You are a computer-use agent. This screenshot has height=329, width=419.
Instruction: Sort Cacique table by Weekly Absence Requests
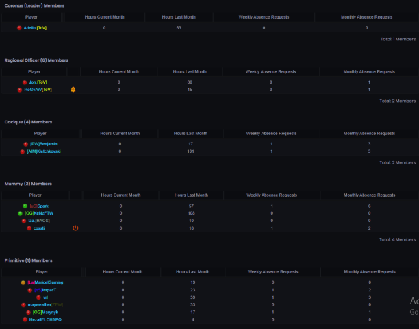pos(272,133)
